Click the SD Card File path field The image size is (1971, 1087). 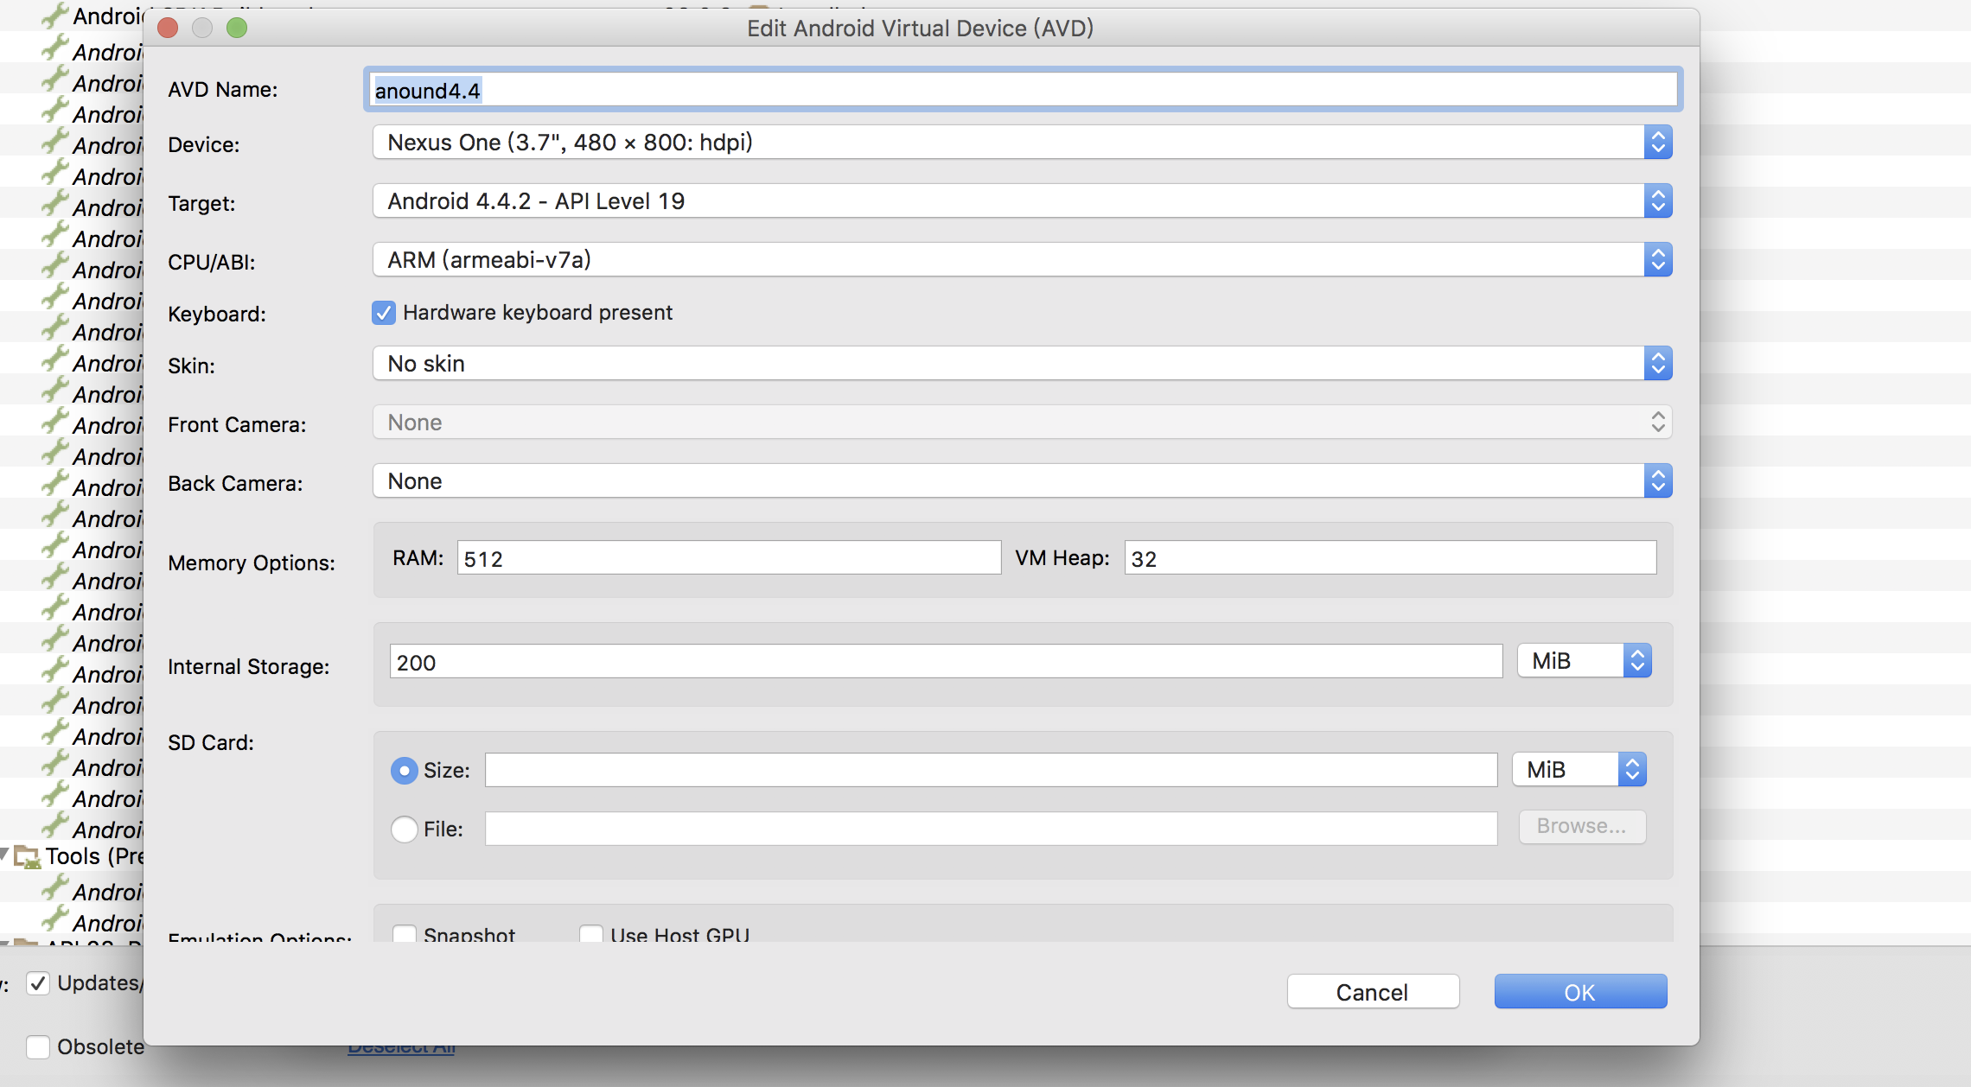(991, 829)
